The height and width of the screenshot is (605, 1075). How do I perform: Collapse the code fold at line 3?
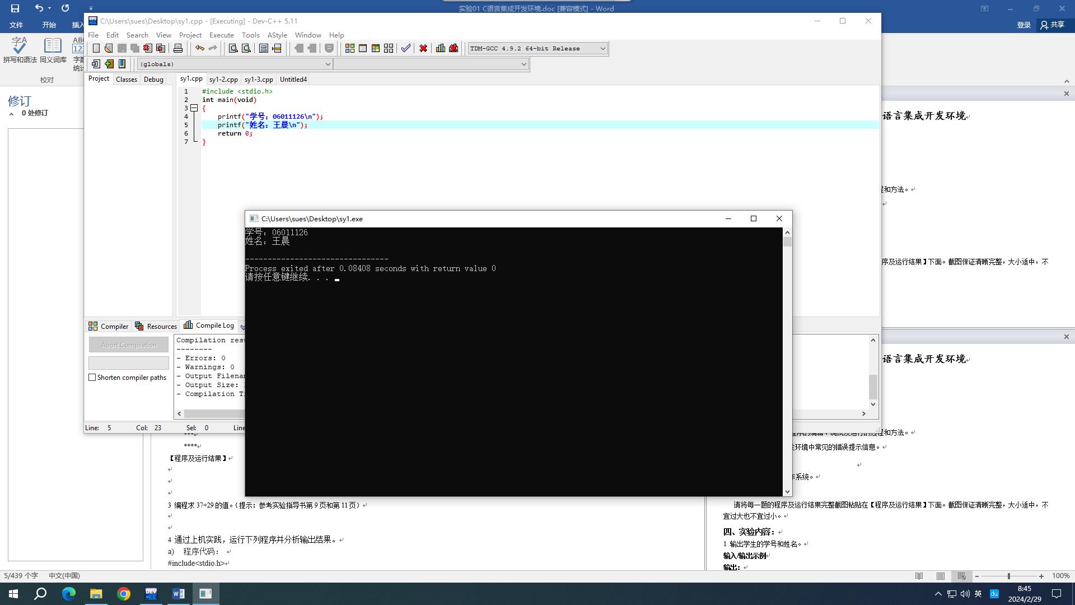194,108
